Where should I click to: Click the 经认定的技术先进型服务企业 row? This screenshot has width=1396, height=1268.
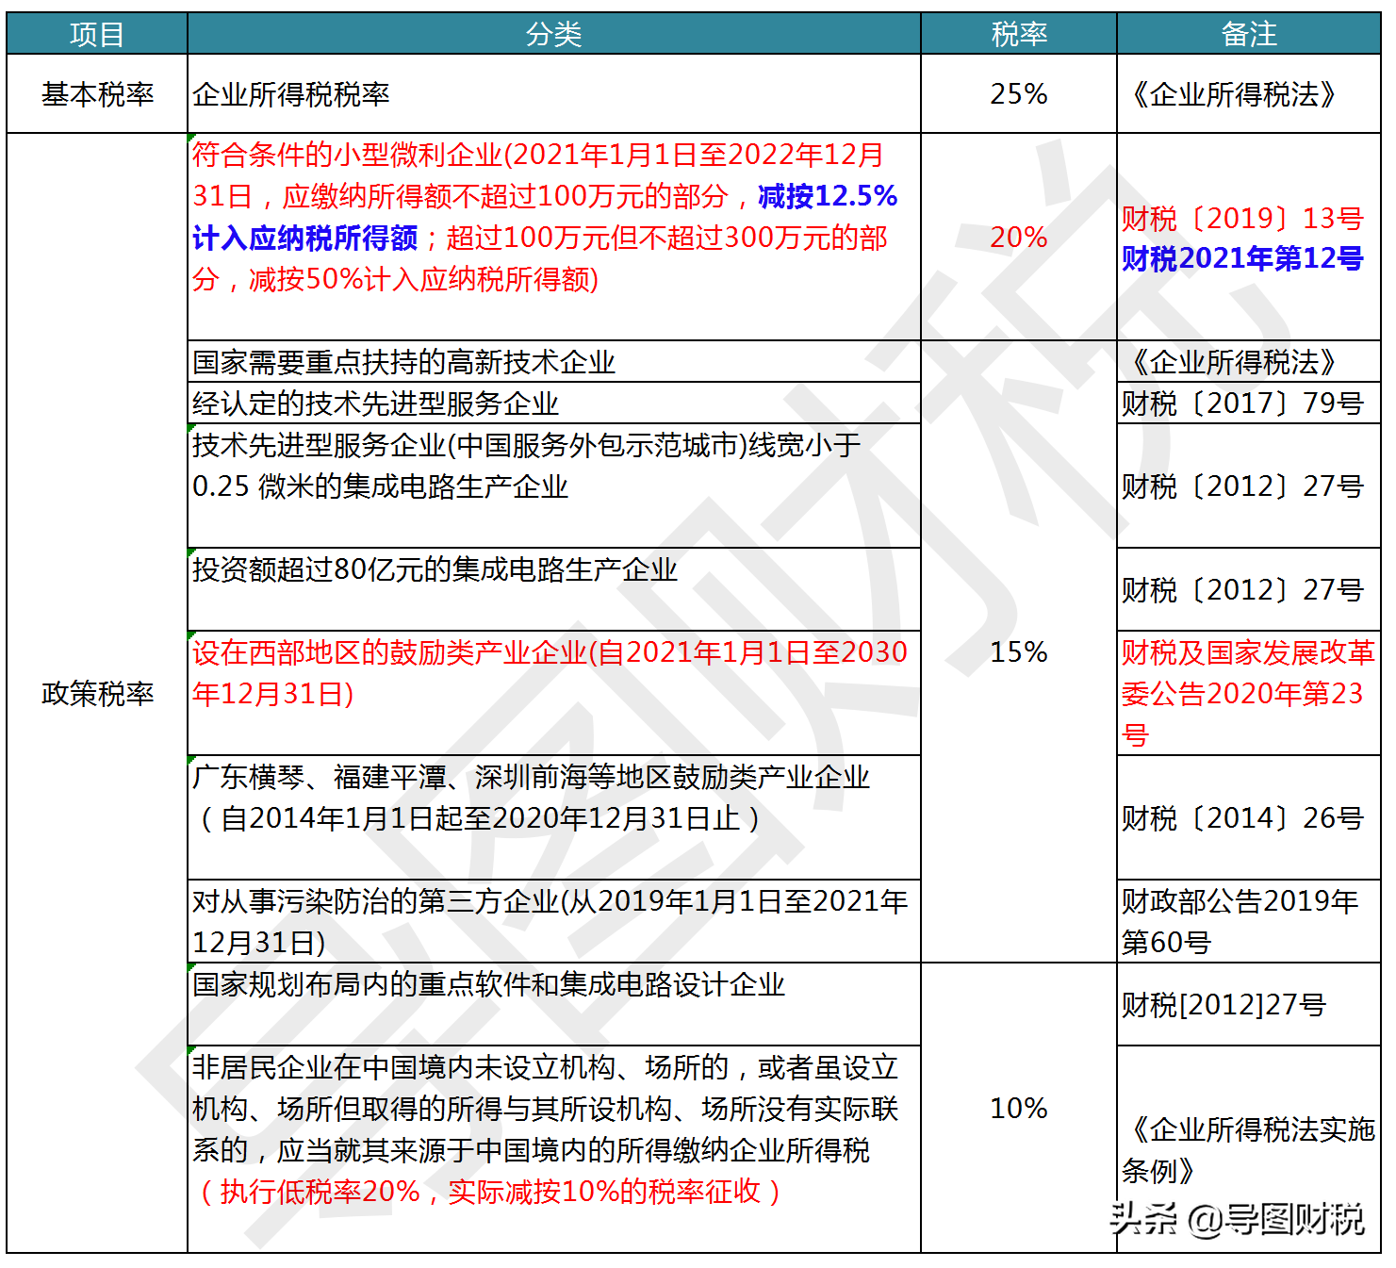coord(377,404)
